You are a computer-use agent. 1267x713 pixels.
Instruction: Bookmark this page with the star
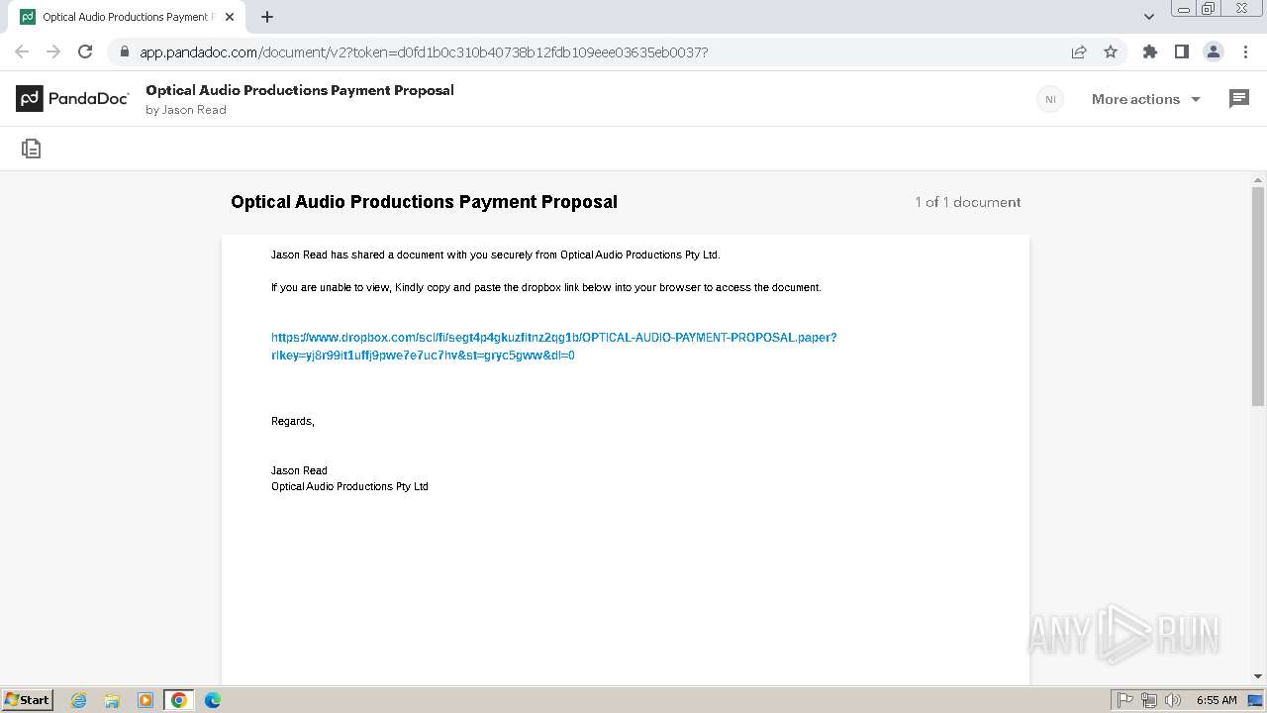coord(1111,51)
